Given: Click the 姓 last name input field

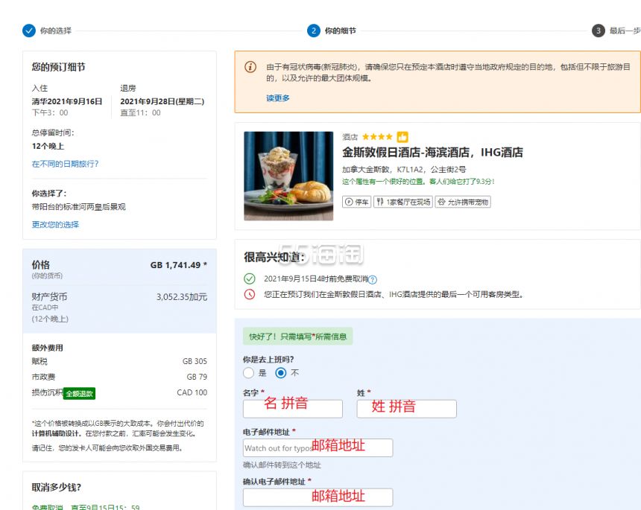Looking at the screenshot, I should point(407,409).
